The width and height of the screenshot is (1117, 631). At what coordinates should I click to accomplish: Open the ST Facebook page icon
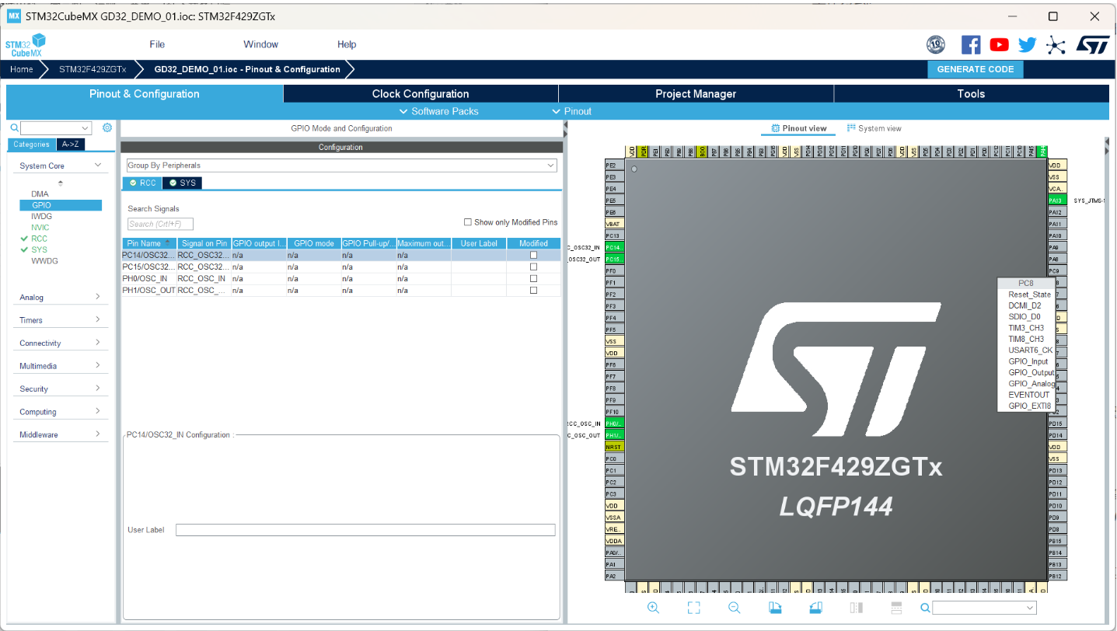(x=971, y=45)
